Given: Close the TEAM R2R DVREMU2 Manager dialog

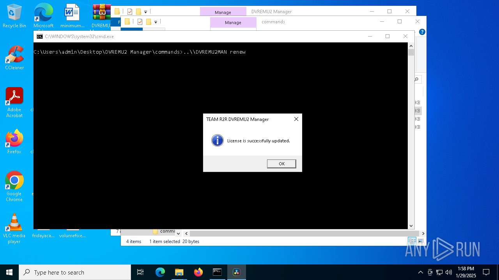Looking at the screenshot, I should coord(296,119).
